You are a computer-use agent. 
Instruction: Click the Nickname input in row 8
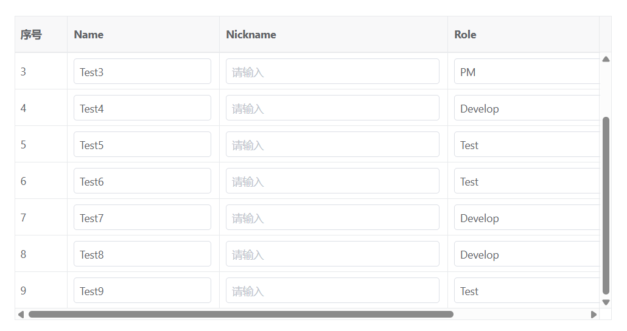click(332, 254)
